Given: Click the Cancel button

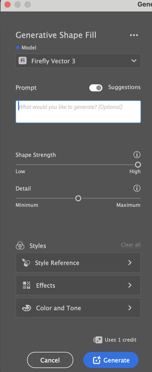Looking at the screenshot, I should pos(50,360).
